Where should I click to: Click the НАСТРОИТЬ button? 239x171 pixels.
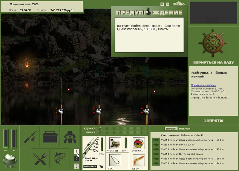tap(90, 166)
